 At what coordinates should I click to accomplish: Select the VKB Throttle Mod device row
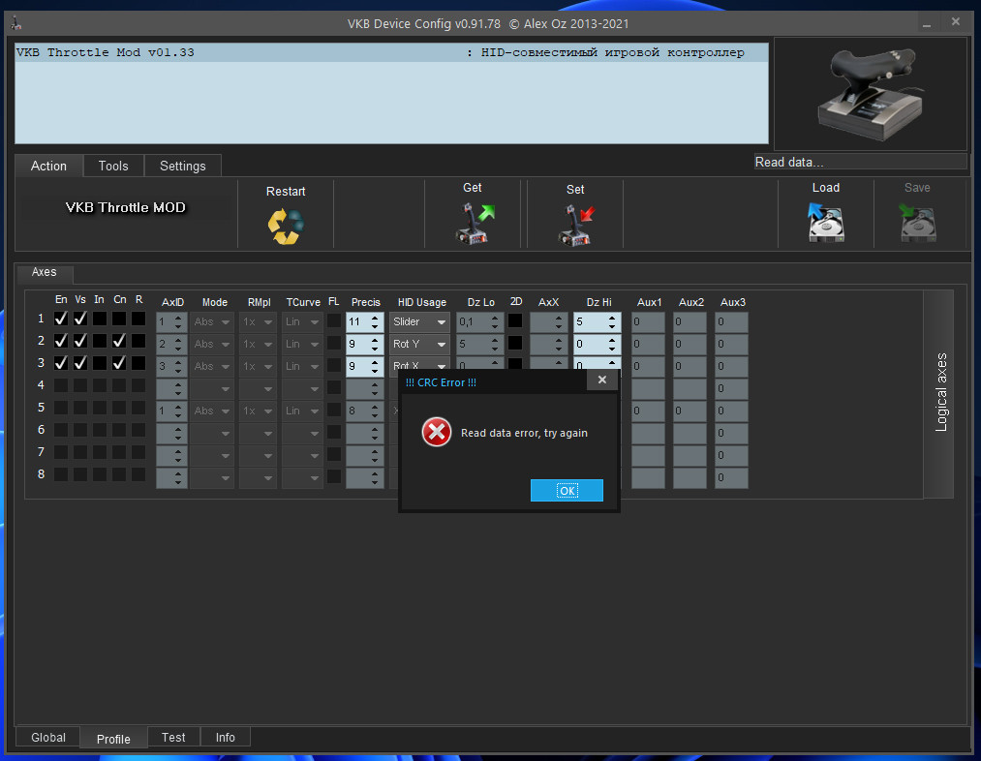pos(391,52)
